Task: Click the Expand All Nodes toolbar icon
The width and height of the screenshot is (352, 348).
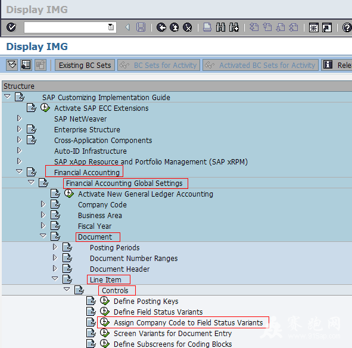Action: pyautogui.click(x=12, y=65)
